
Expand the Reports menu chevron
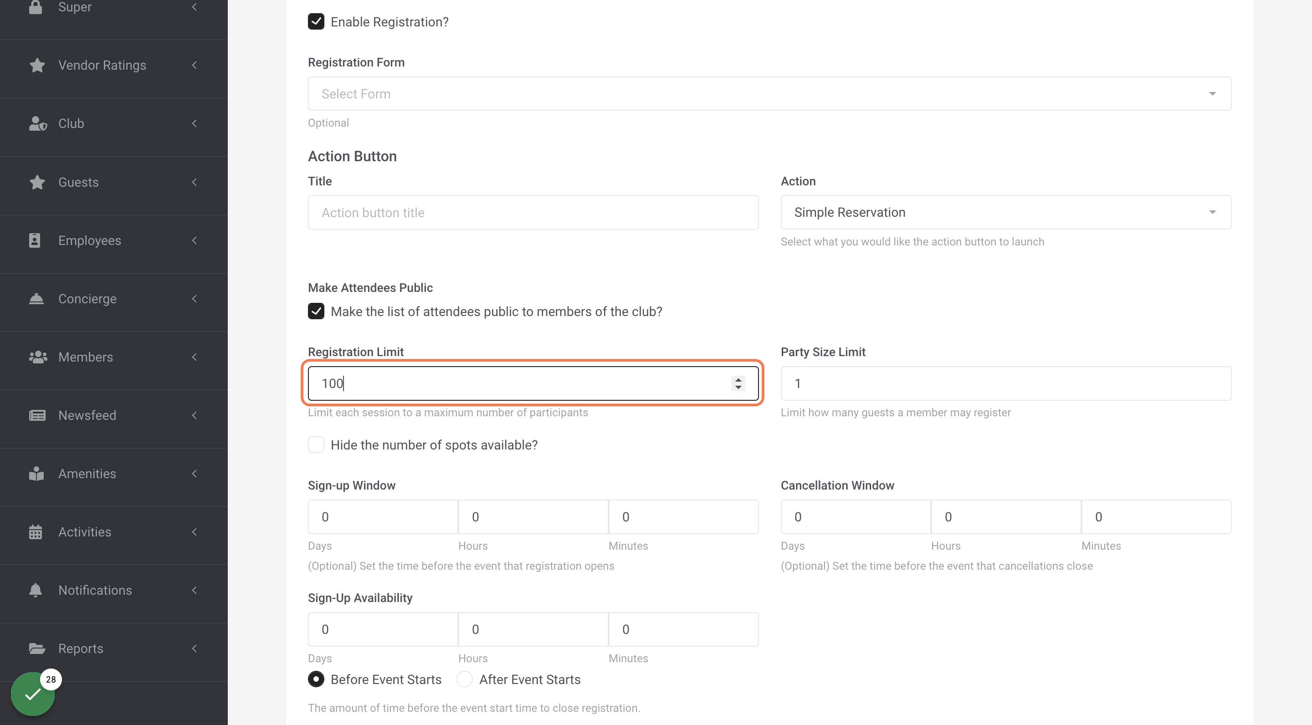194,648
